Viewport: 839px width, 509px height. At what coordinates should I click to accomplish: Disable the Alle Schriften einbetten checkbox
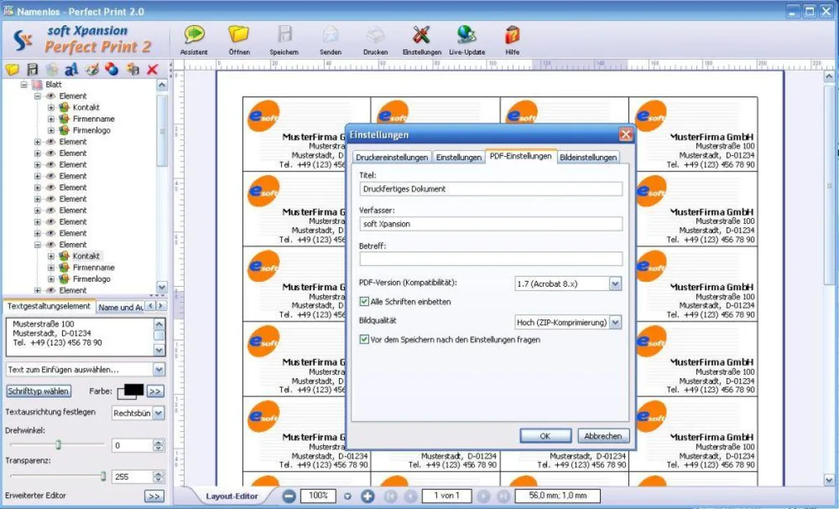366,301
